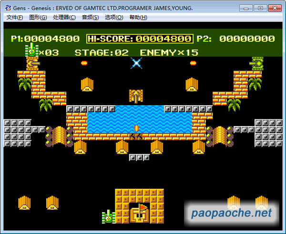
Task: Click the three steel blocks below the bridge
Action: [x=140, y=157]
